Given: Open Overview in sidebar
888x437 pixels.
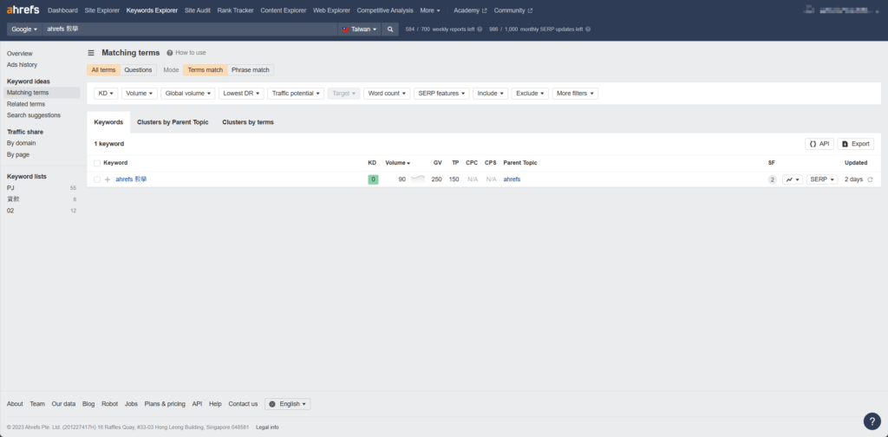Looking at the screenshot, I should 20,53.
